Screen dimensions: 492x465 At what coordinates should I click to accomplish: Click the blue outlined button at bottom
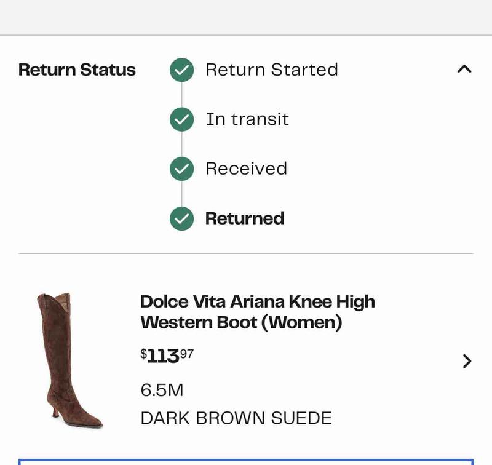pos(246,461)
